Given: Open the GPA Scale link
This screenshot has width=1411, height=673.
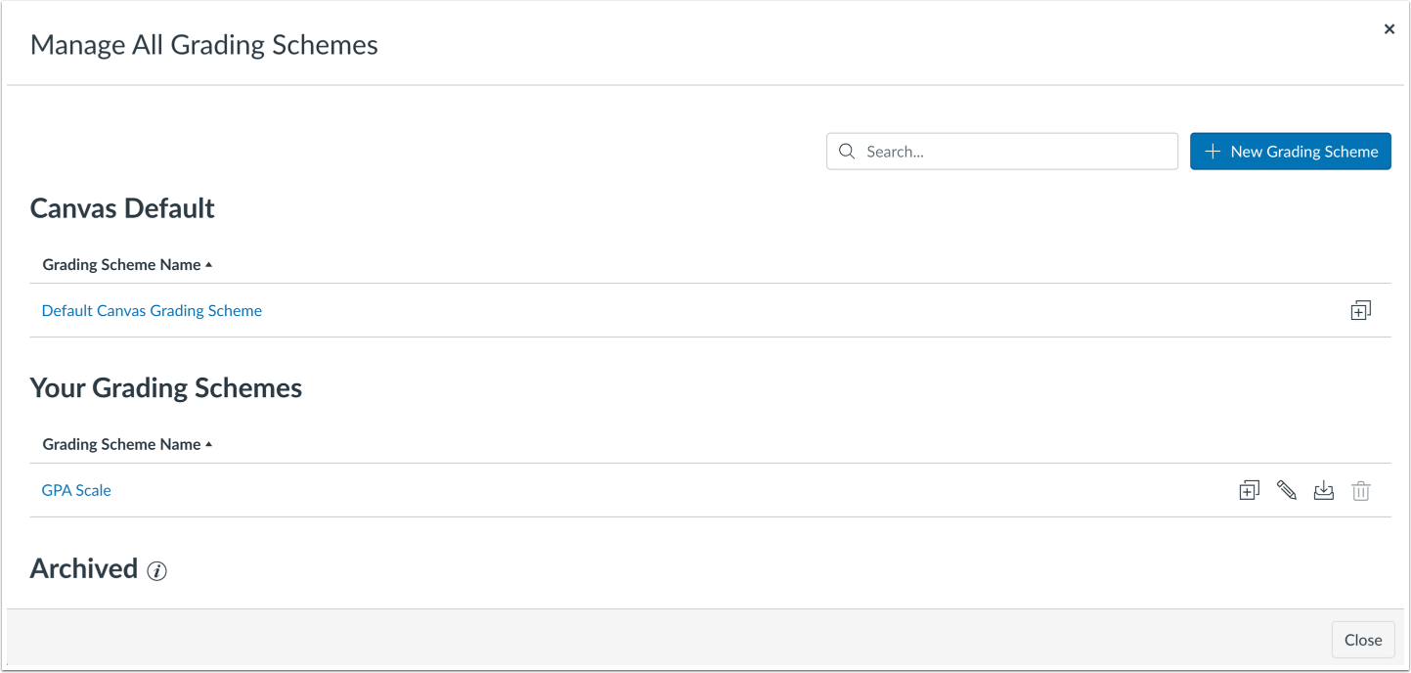Looking at the screenshot, I should (x=76, y=491).
